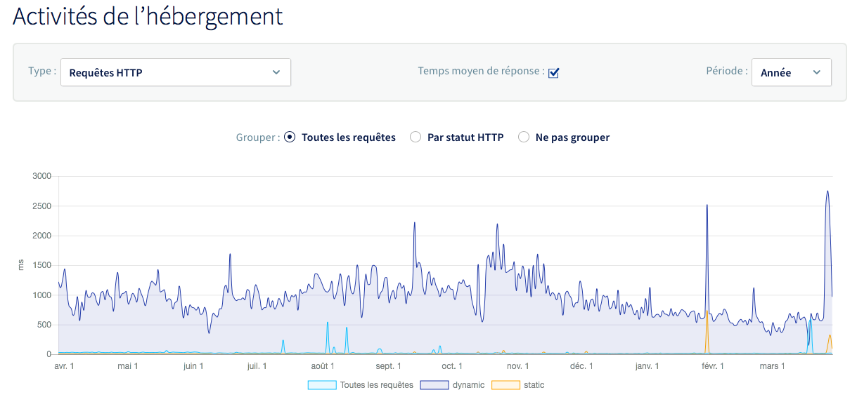
Task: Click the orange static spike near févr. 1
Action: 707,312
